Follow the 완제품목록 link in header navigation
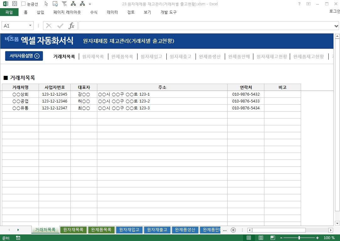 [122, 56]
